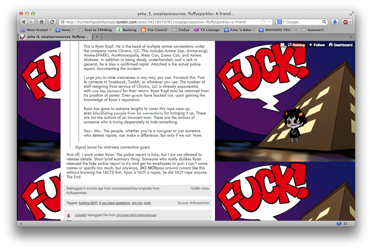The width and height of the screenshot is (372, 250).
Task: Follow this Tumblr blog
Action: tap(317, 45)
